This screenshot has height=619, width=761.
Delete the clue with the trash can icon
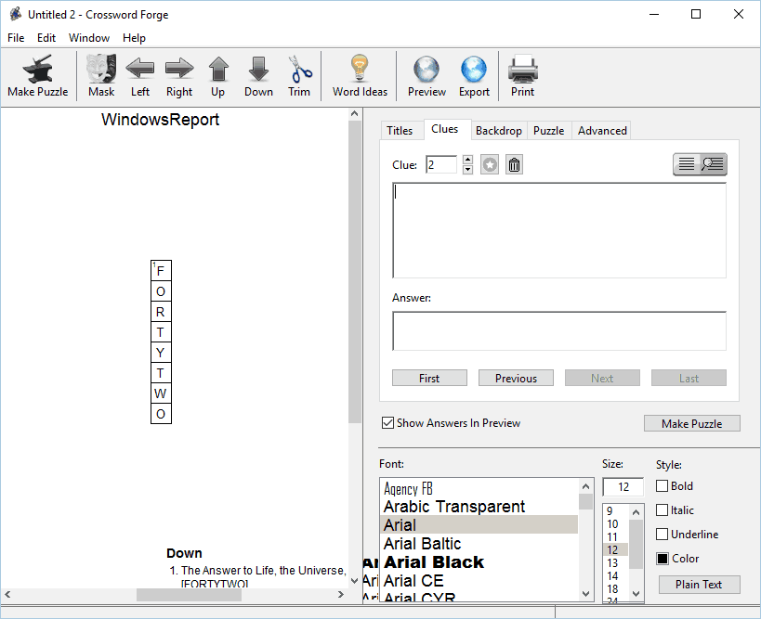(x=514, y=165)
